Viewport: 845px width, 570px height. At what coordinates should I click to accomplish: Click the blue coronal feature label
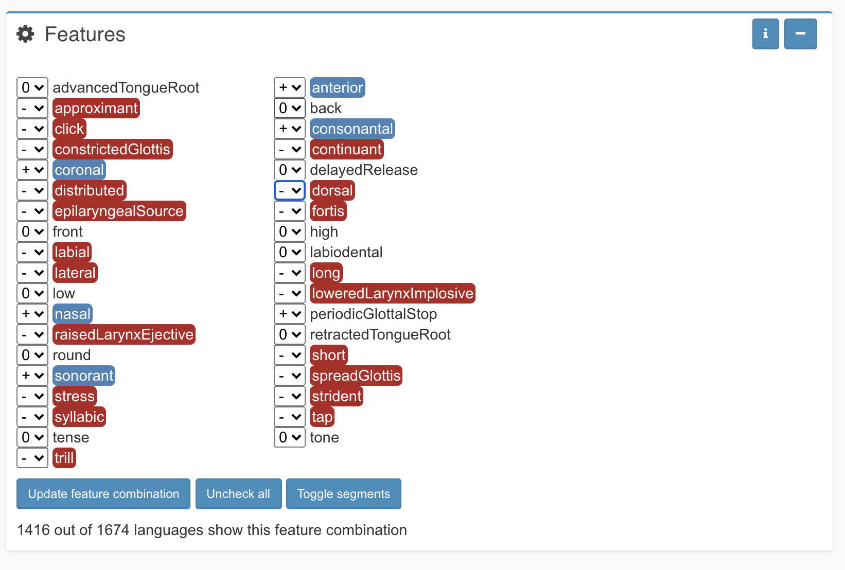[x=79, y=170]
